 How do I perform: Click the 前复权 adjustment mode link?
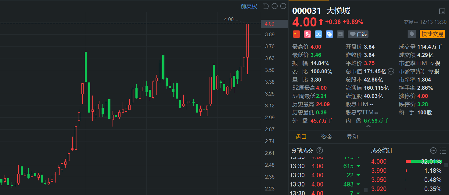249,6
